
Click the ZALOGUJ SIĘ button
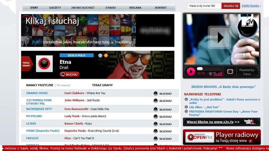pos(231,6)
